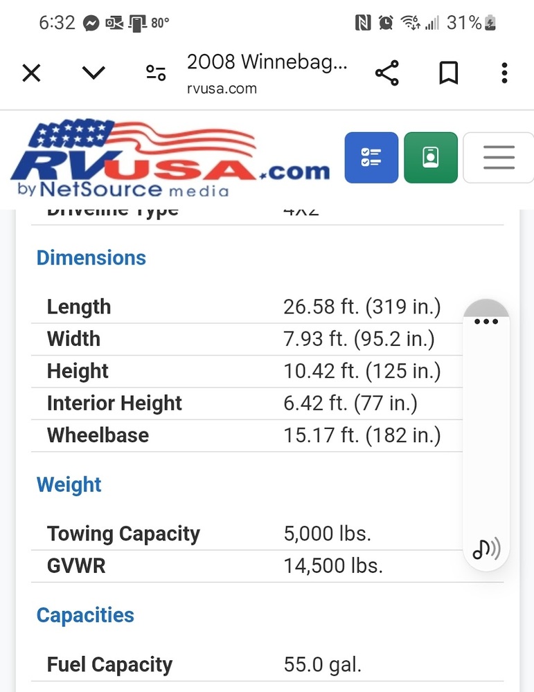Open three-dot browser overflow menu
Image resolution: width=534 pixels, height=692 pixels.
tap(504, 73)
